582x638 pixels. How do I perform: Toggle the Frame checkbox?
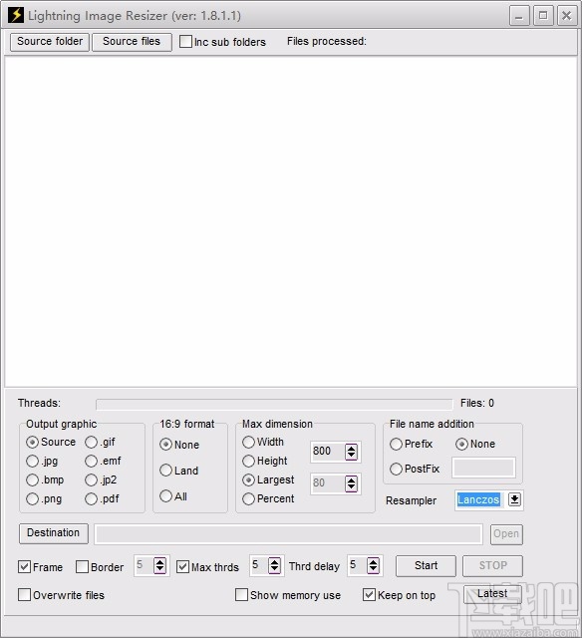(x=24, y=567)
